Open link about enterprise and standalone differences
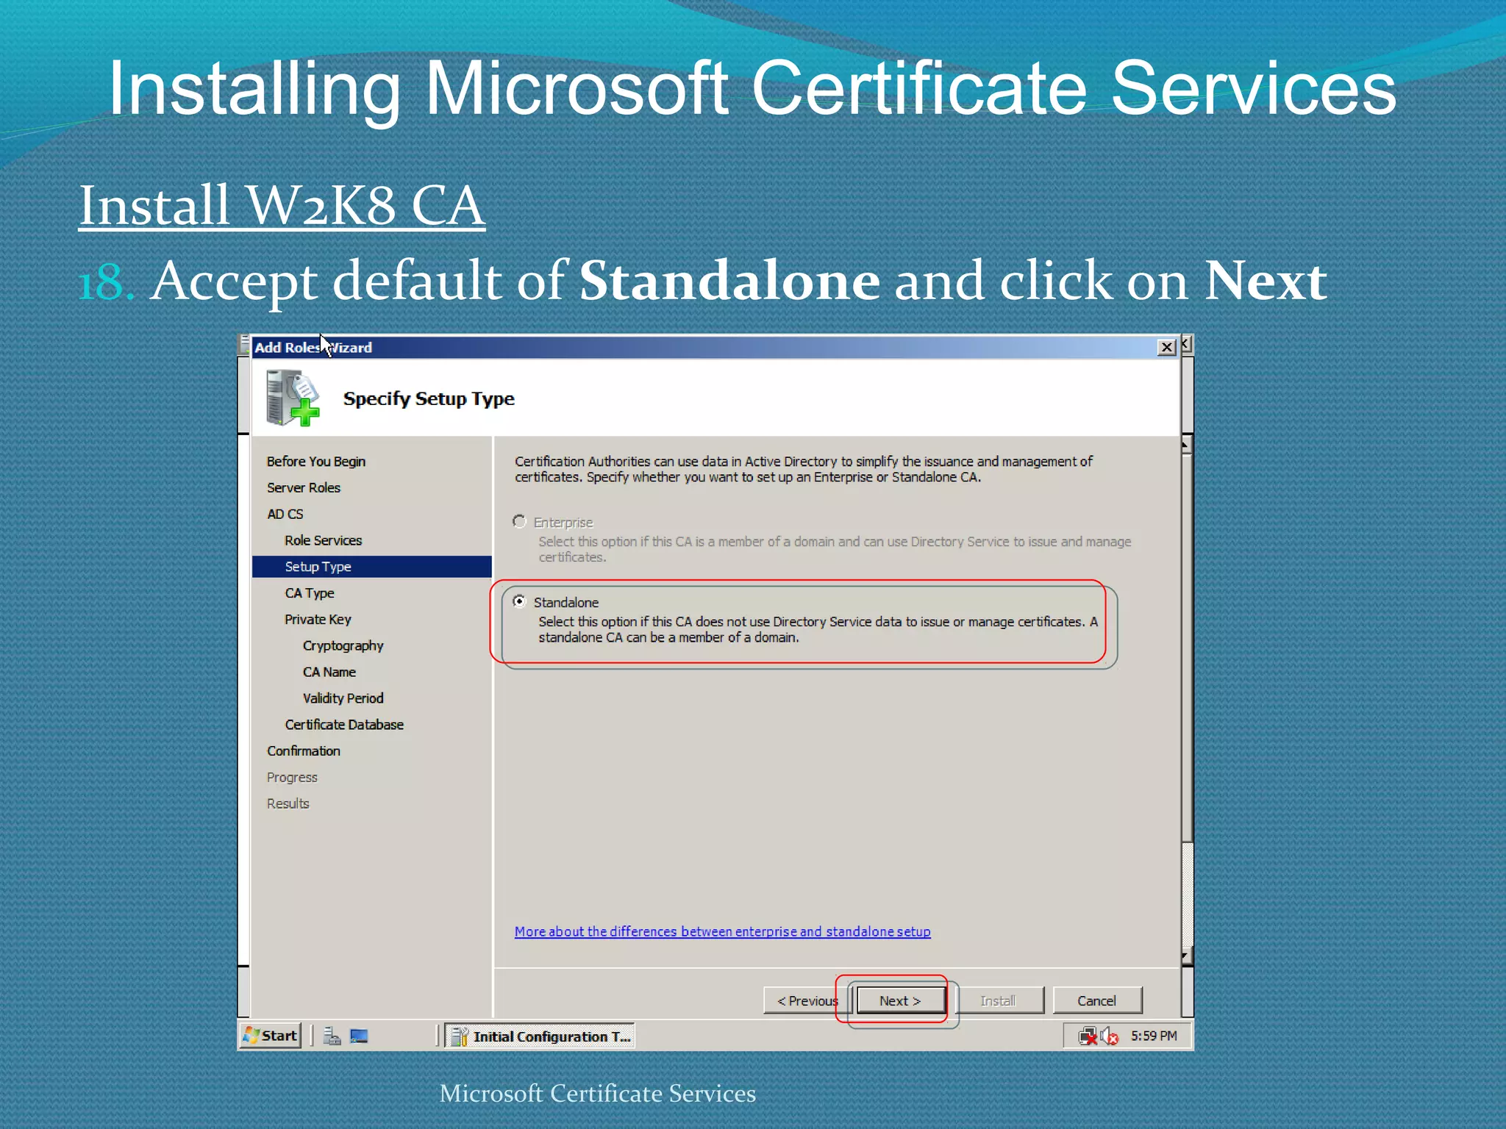1506x1129 pixels. coord(722,931)
